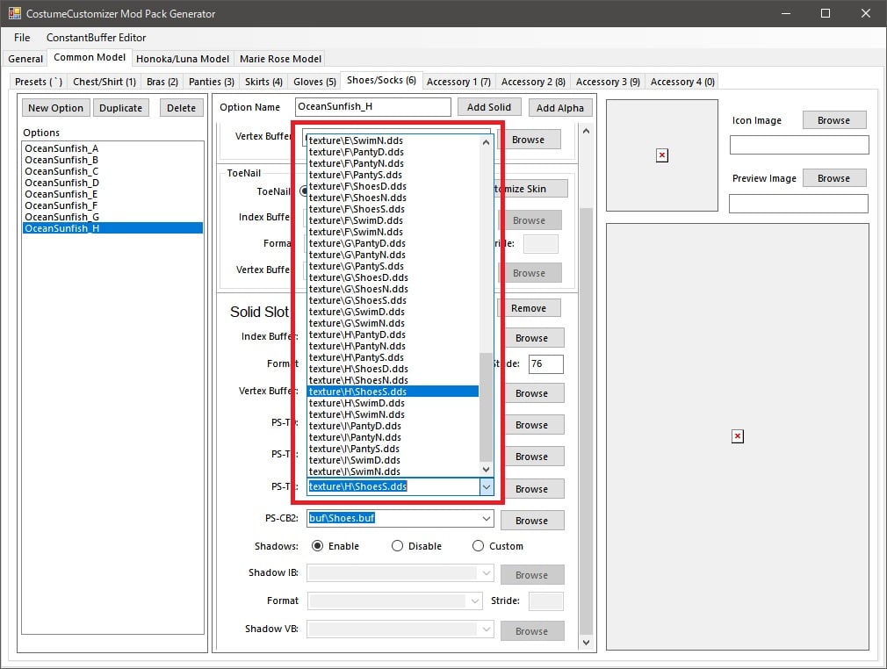The image size is (887, 669).
Task: Click the CostumeCustomizer app icon in title bar
Action: (14, 13)
